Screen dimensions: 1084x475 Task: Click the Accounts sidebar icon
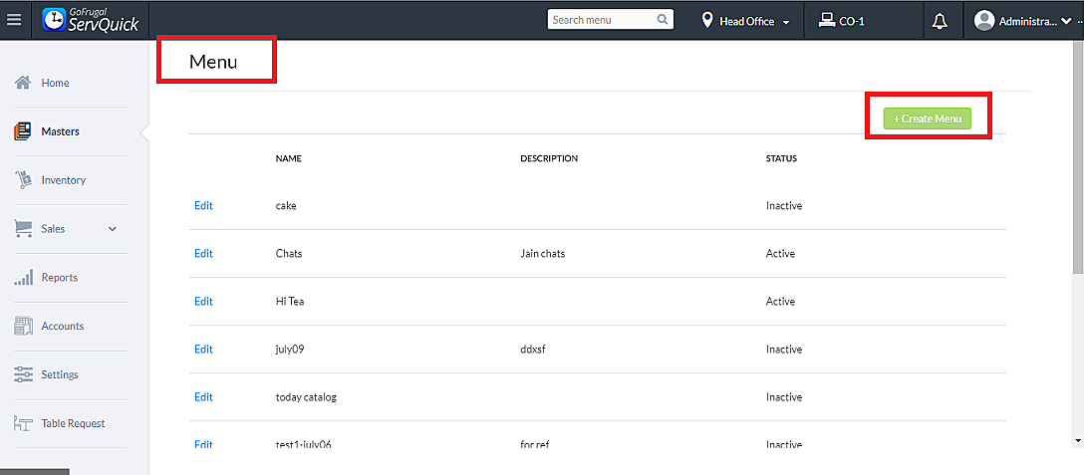click(x=23, y=326)
